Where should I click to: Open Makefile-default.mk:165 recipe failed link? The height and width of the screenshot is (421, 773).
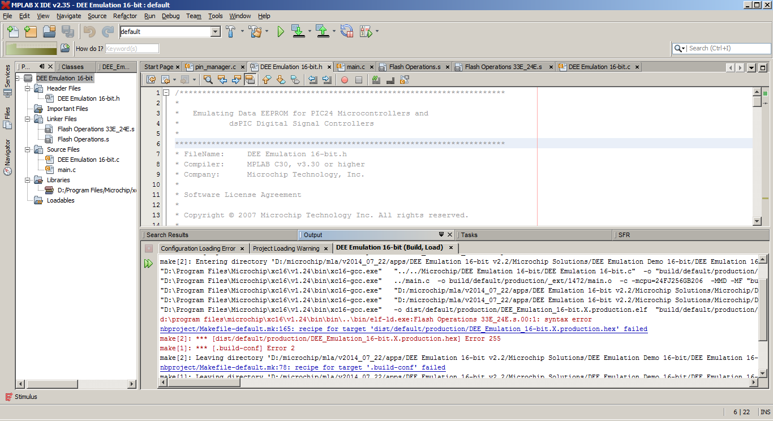(403, 329)
